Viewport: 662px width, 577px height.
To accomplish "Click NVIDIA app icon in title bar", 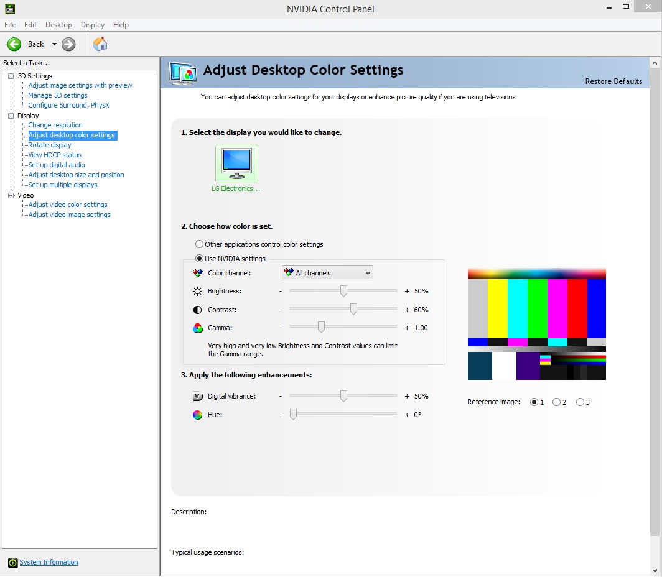I will pyautogui.click(x=10, y=8).
